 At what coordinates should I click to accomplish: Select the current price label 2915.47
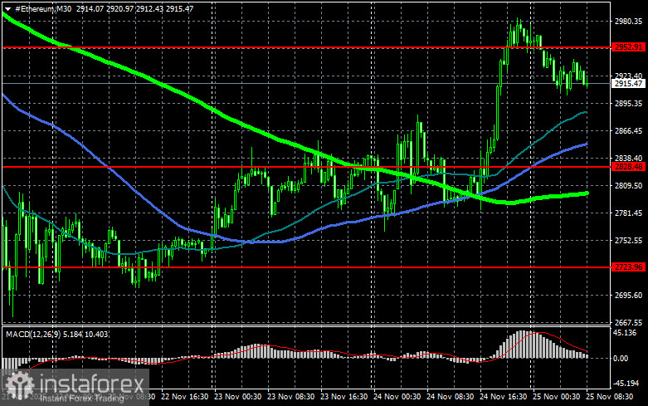[628, 84]
